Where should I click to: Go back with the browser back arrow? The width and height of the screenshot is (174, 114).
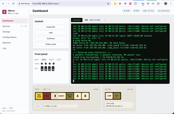(3, 4)
